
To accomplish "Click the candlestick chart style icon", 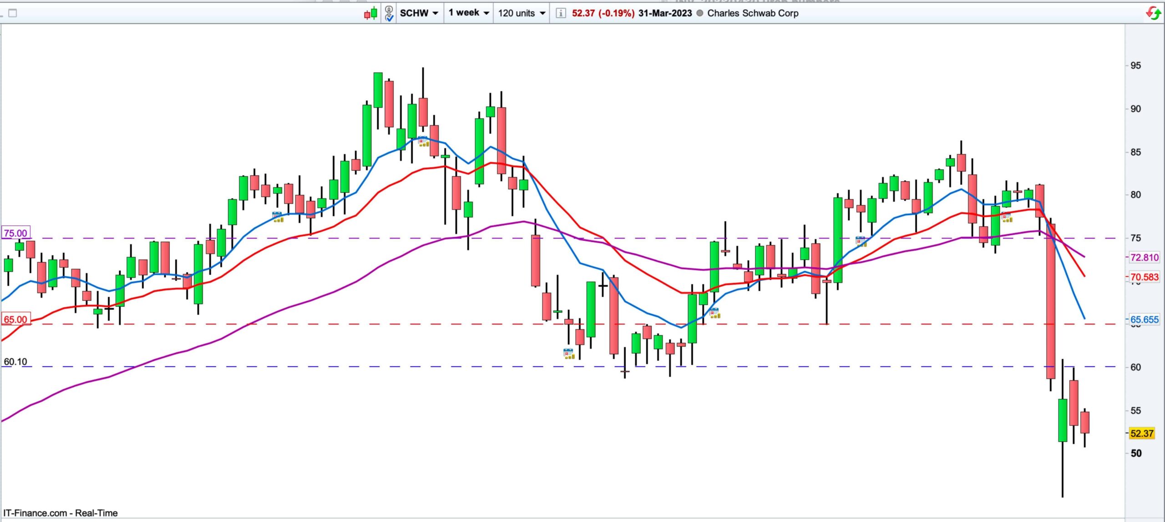I will coord(370,13).
